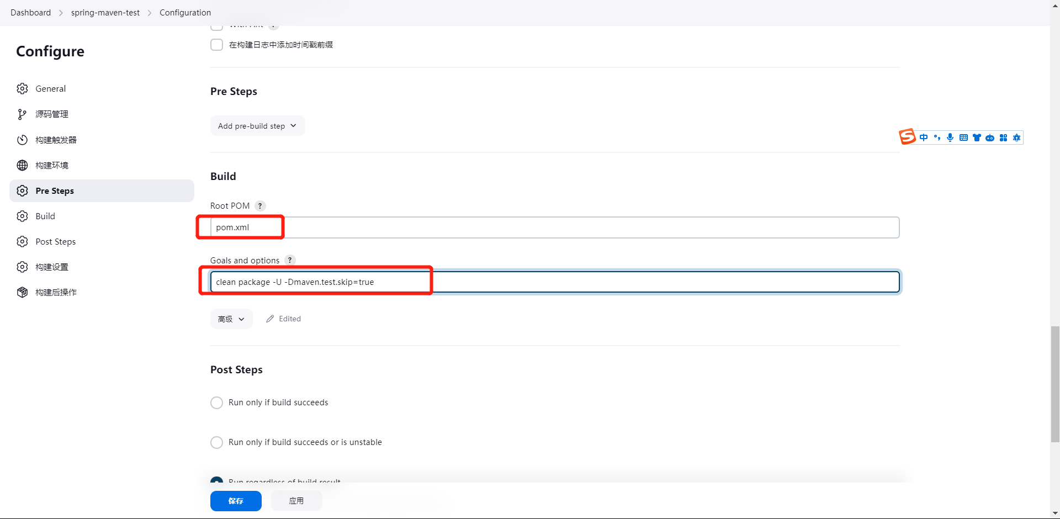Click clock icon beside 构建触发器
1060x519 pixels.
click(22, 140)
